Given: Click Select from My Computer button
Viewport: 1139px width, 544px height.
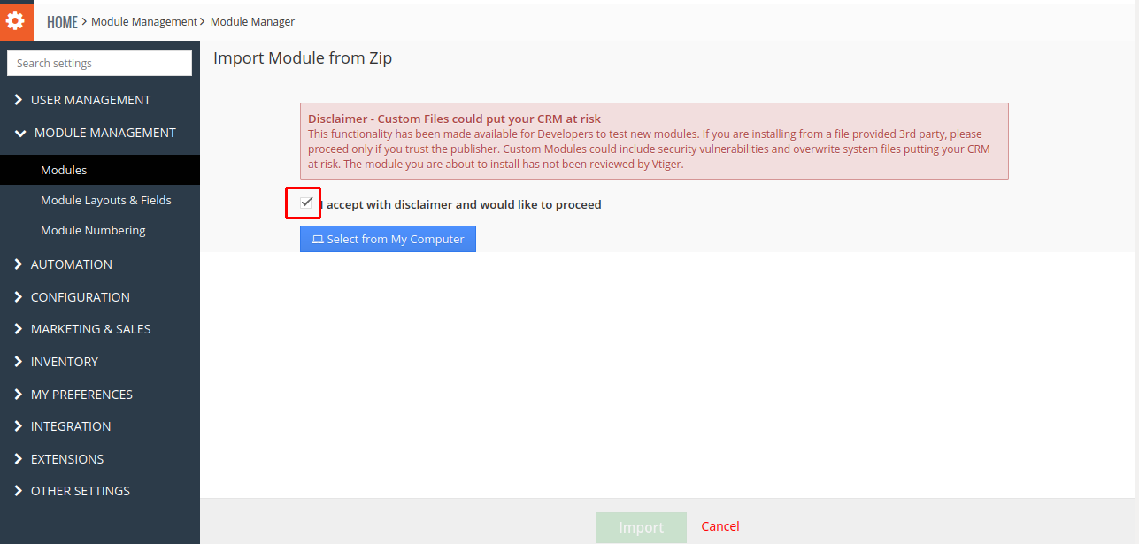Looking at the screenshot, I should tap(388, 239).
